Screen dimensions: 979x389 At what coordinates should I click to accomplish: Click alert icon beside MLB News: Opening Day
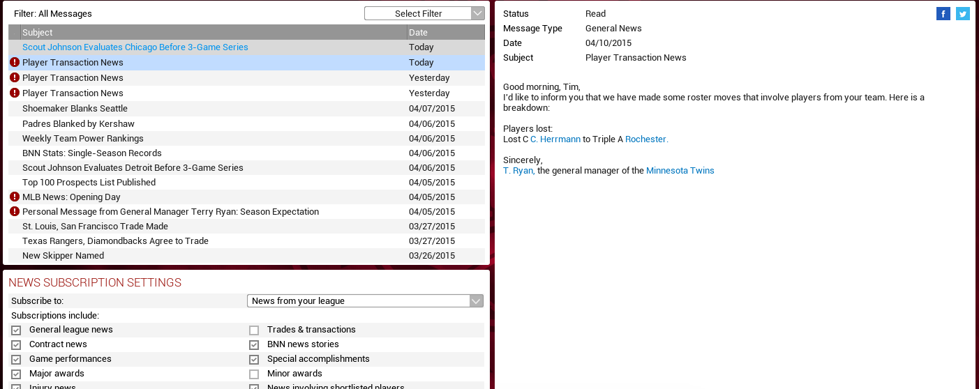click(15, 197)
